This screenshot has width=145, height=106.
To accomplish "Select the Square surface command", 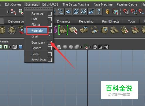I will point(36,48).
